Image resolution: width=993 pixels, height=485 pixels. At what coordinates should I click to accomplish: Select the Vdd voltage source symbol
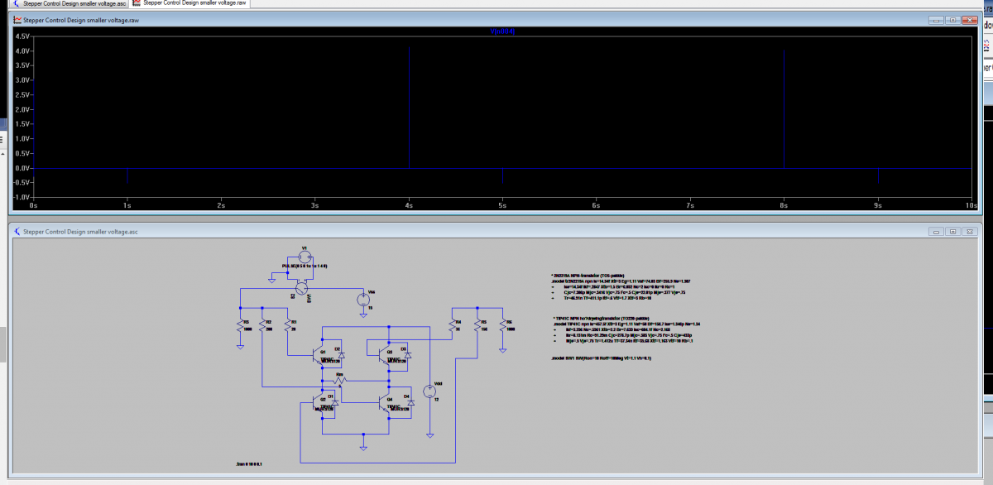click(429, 391)
